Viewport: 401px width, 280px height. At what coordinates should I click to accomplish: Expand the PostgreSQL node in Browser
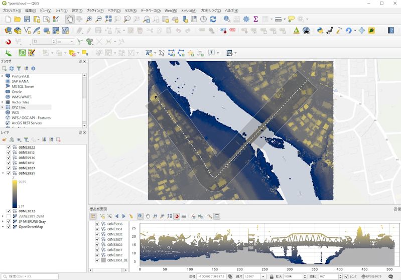pos(3,76)
